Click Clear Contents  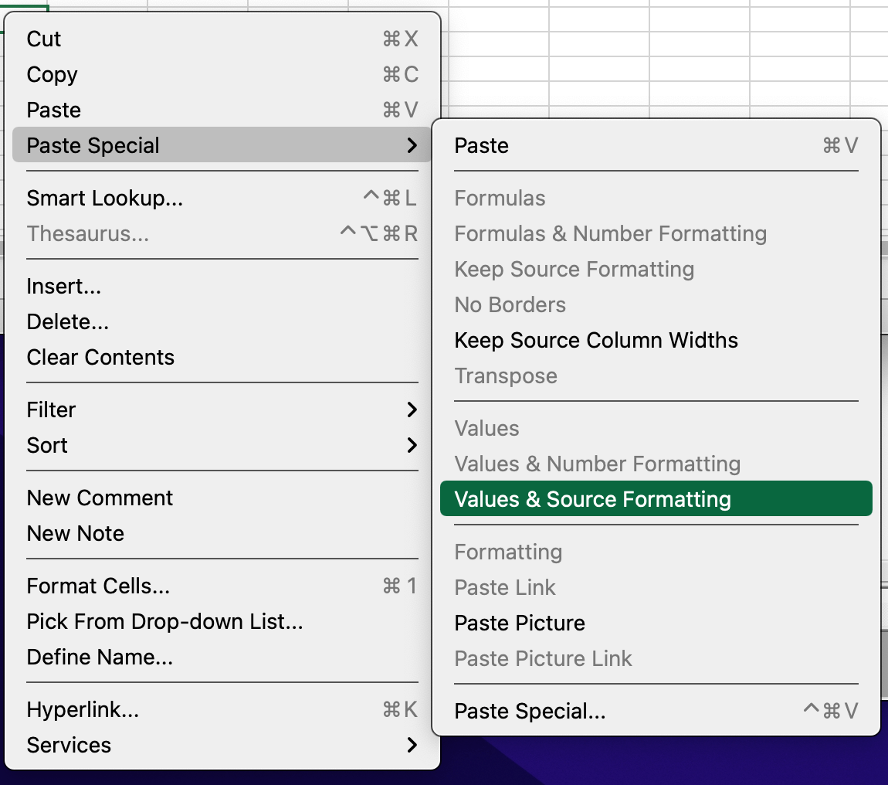pyautogui.click(x=100, y=358)
